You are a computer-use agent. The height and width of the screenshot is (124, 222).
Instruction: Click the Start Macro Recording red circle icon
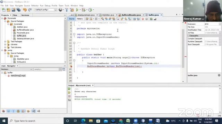pos(143,19)
